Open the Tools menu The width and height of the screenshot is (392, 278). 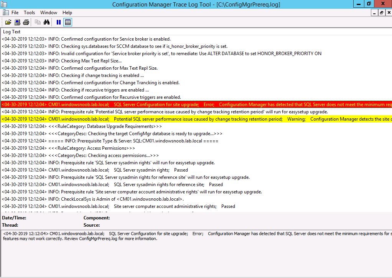pos(29,13)
